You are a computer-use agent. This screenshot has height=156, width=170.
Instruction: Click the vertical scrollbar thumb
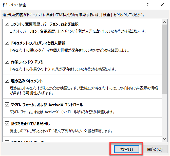(x=165, y=58)
